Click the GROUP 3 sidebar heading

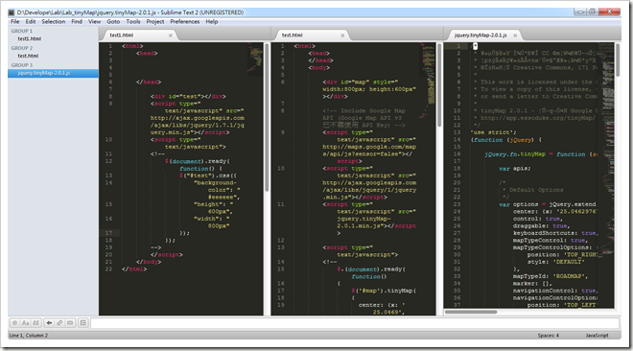pyautogui.click(x=22, y=65)
